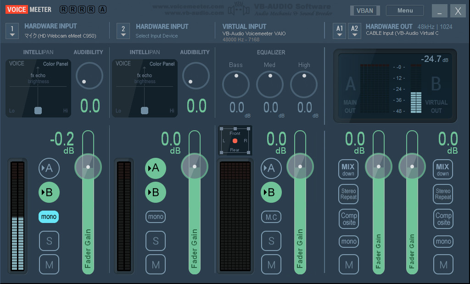The width and height of the screenshot is (470, 284).
Task: Click fader gain knob of Virtual Input
Action: (x=300, y=167)
